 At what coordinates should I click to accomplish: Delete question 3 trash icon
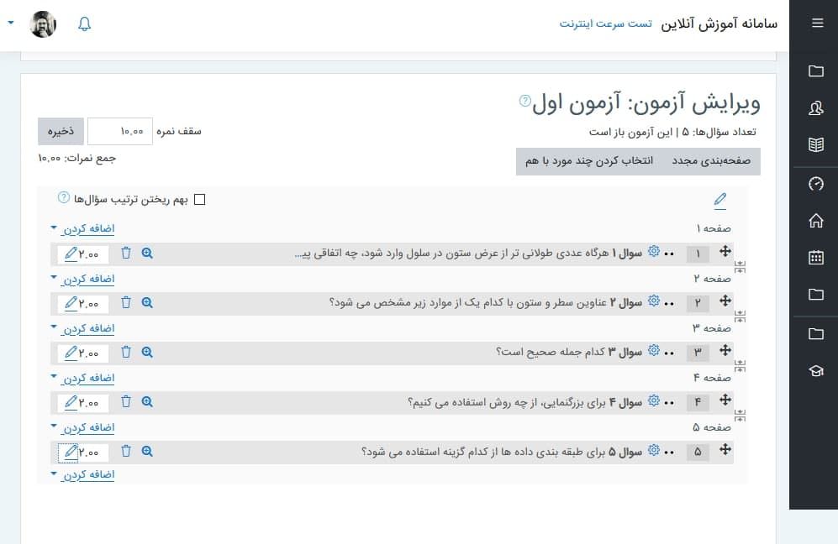click(126, 353)
